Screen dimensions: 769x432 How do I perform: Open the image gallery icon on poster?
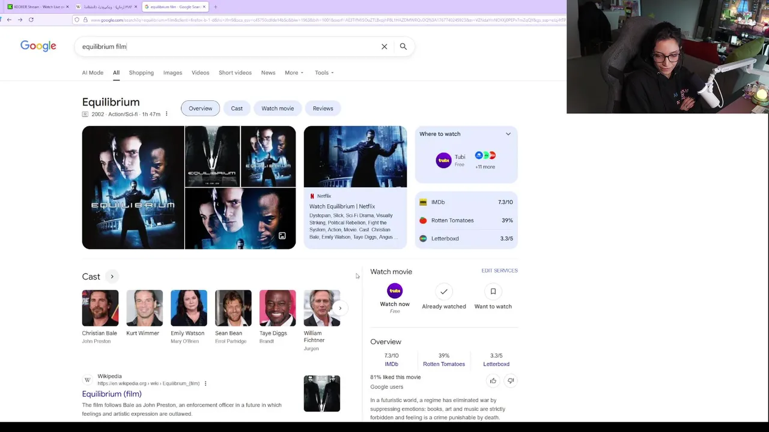(x=282, y=236)
